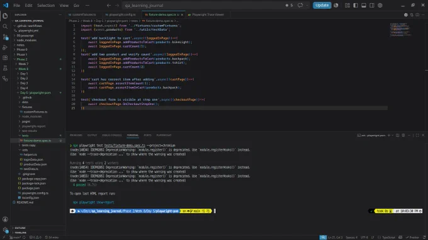428x240 pixels.
Task: Expand the OUTLINE section
Action: (x=20, y=227)
